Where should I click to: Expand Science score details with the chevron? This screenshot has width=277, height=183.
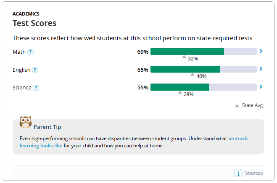click(x=261, y=87)
